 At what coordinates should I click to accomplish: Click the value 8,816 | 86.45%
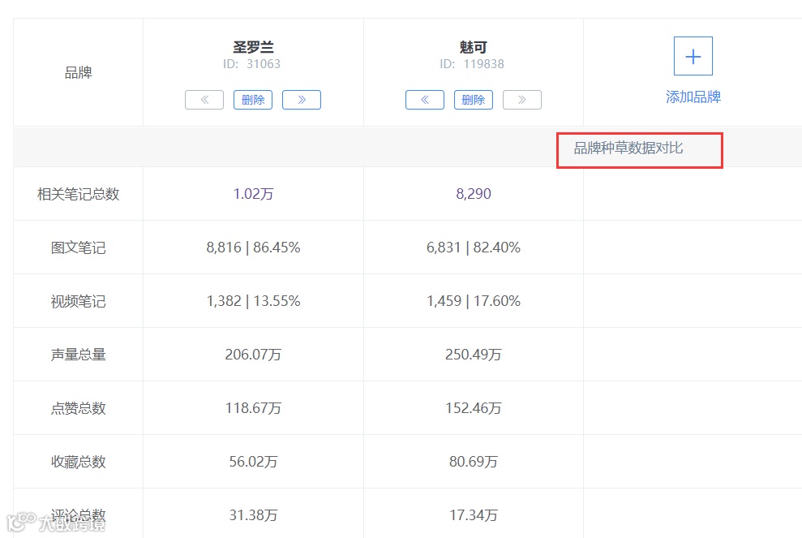(x=253, y=247)
